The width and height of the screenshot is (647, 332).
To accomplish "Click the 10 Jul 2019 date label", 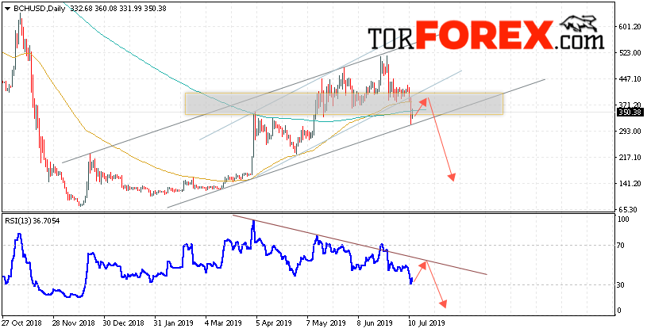I will (427, 323).
